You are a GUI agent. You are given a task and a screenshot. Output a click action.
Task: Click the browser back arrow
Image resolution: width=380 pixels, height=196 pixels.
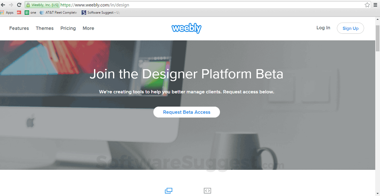(3, 5)
